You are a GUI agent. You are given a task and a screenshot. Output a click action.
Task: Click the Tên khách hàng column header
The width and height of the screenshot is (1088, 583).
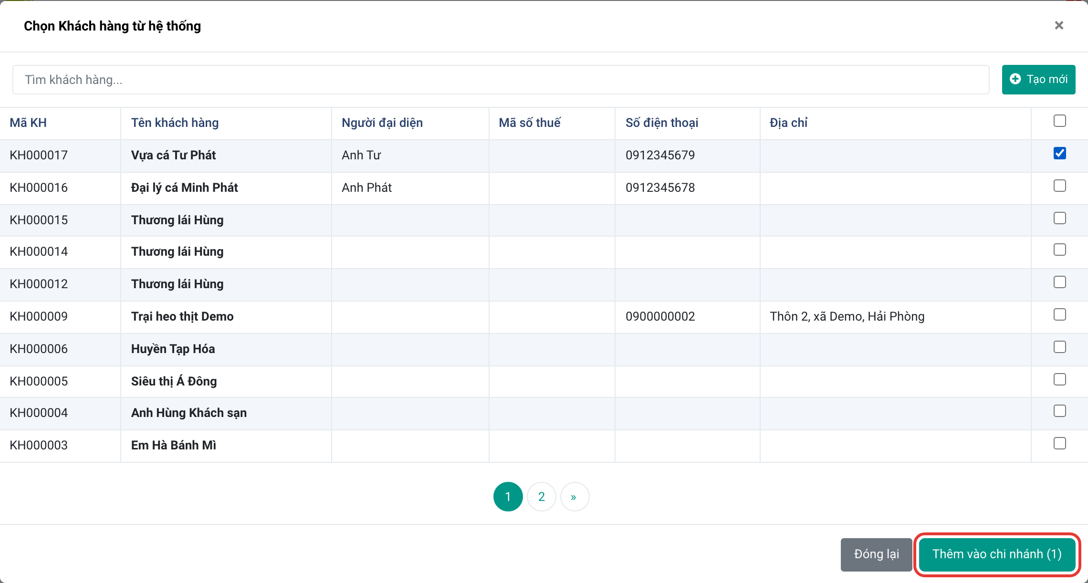(175, 123)
